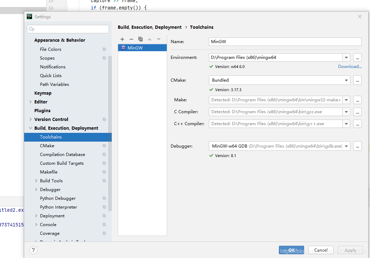Screen dimensions: 370x258
Task: Add a new toolchain with plus icon
Action: (122, 39)
